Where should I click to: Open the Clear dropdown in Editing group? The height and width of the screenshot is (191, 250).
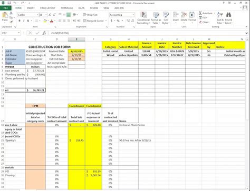tap(205, 22)
